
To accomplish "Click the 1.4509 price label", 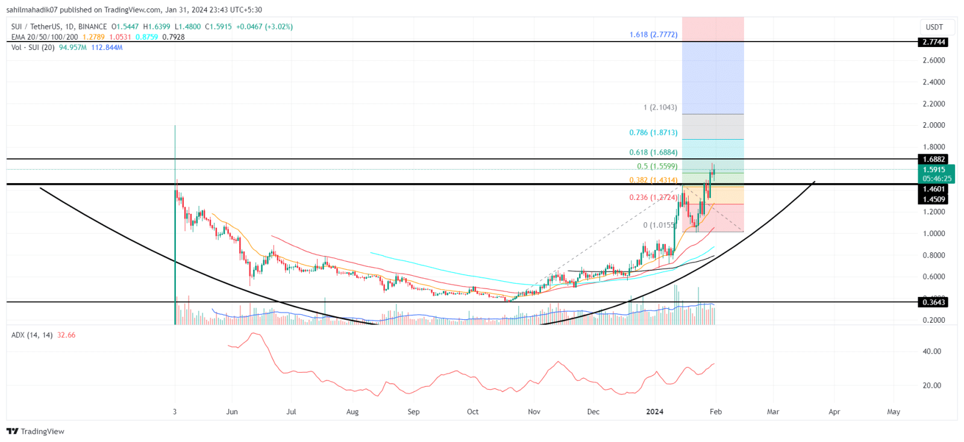I will 934,199.
